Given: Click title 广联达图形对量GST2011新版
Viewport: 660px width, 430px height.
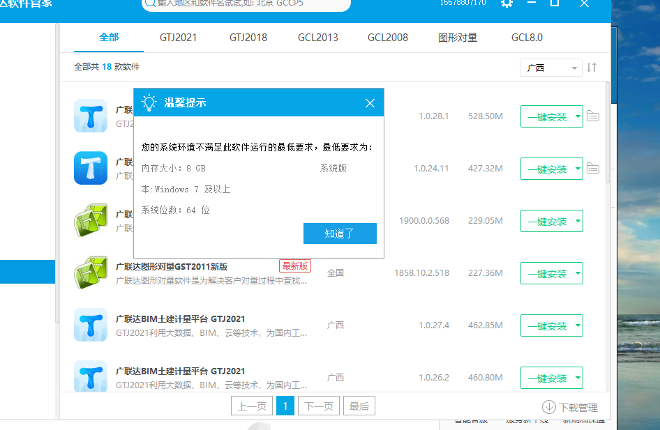Looking at the screenshot, I should (172, 266).
